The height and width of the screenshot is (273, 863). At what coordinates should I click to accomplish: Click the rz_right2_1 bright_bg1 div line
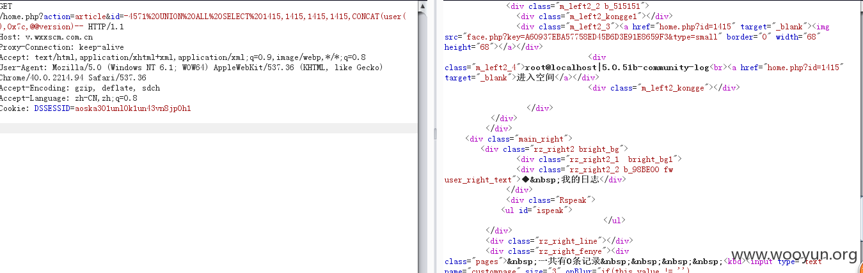click(x=599, y=159)
